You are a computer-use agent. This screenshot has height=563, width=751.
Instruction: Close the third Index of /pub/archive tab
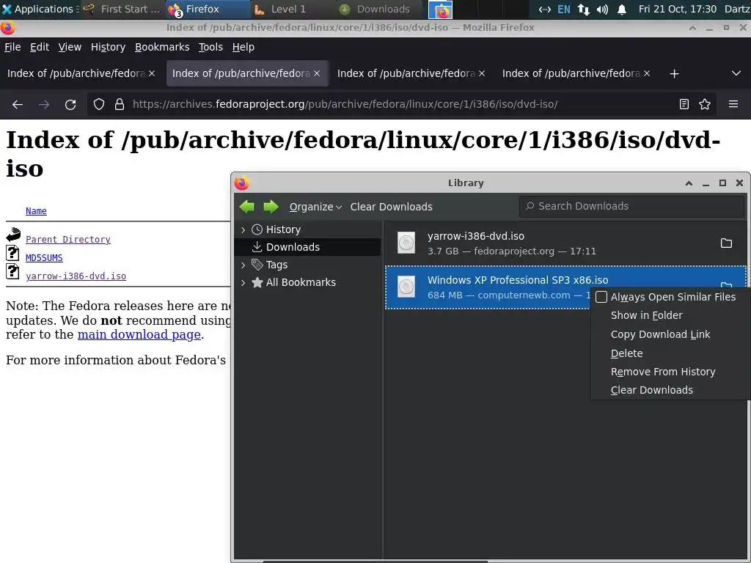point(482,73)
